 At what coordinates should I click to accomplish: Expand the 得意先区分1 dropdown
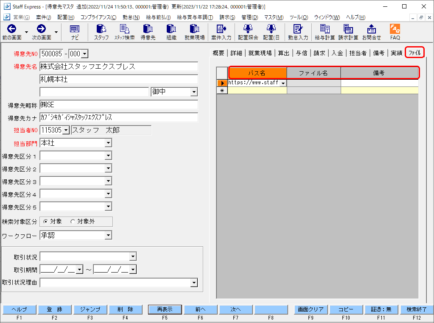tap(108, 156)
